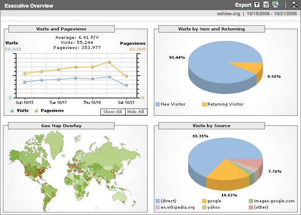Click the en.wikipedia.org legend swatch
Screen dimensions: 301x215
(x=157, y=207)
